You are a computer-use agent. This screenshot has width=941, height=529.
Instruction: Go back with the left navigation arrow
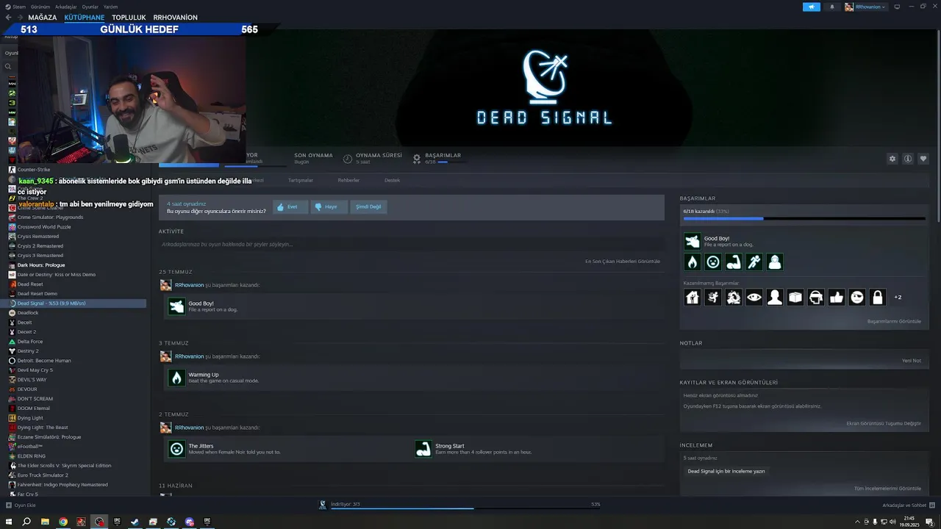click(8, 18)
